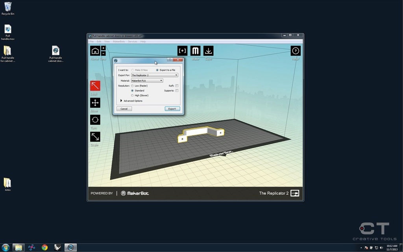
Task: Open the Export For printer dropdown
Action: click(155, 75)
